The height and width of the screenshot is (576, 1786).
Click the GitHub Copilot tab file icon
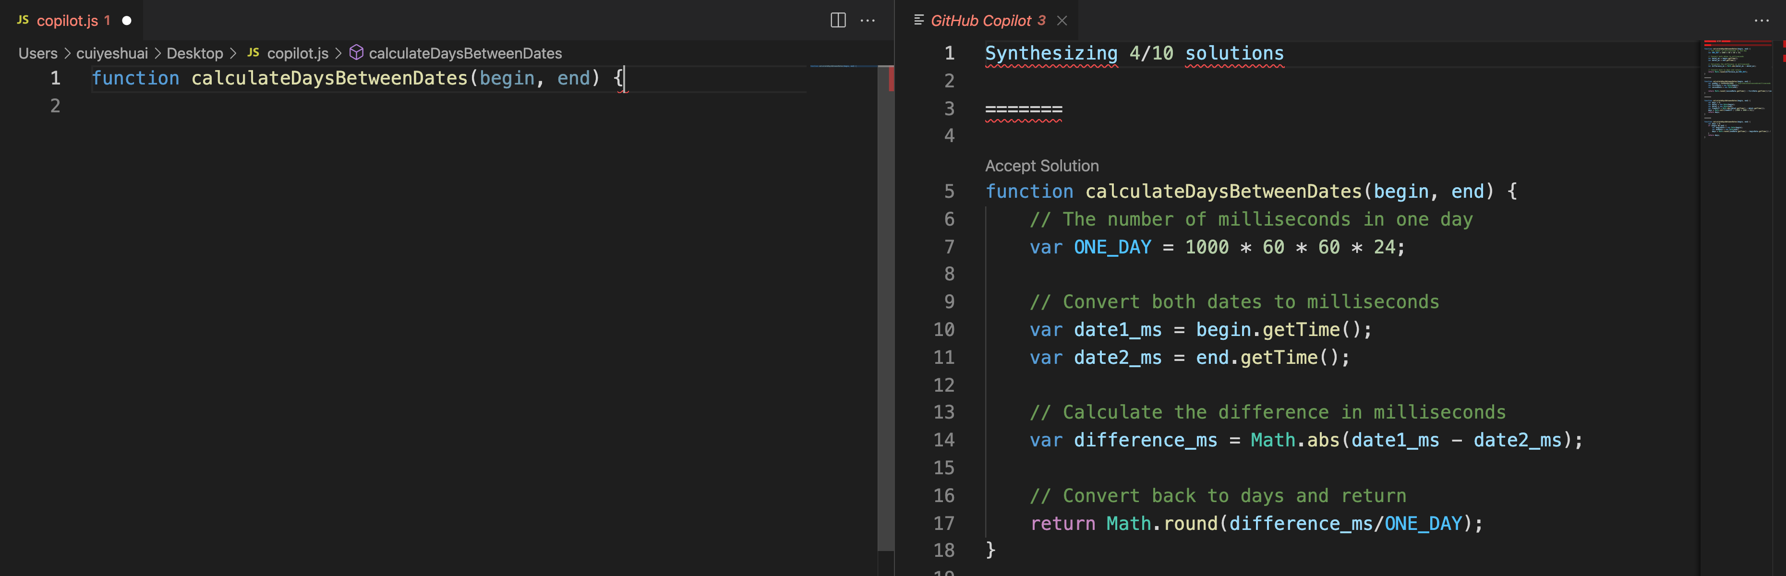coord(918,20)
